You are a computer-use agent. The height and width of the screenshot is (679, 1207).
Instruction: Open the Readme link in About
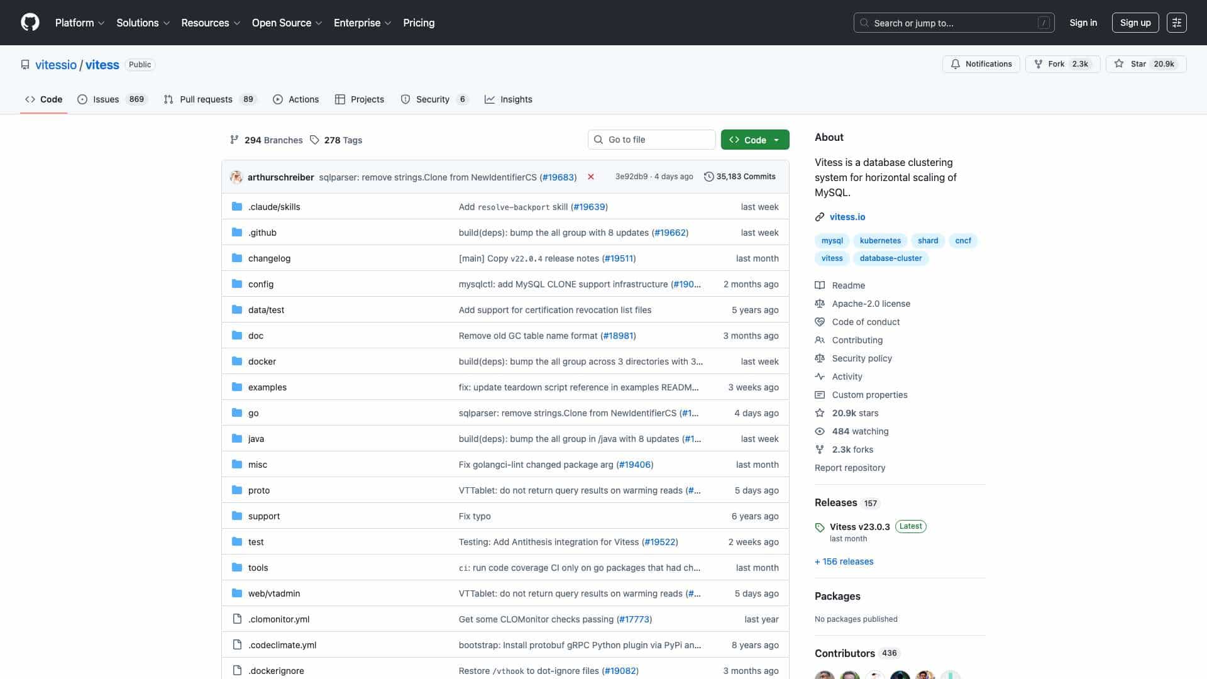point(848,285)
